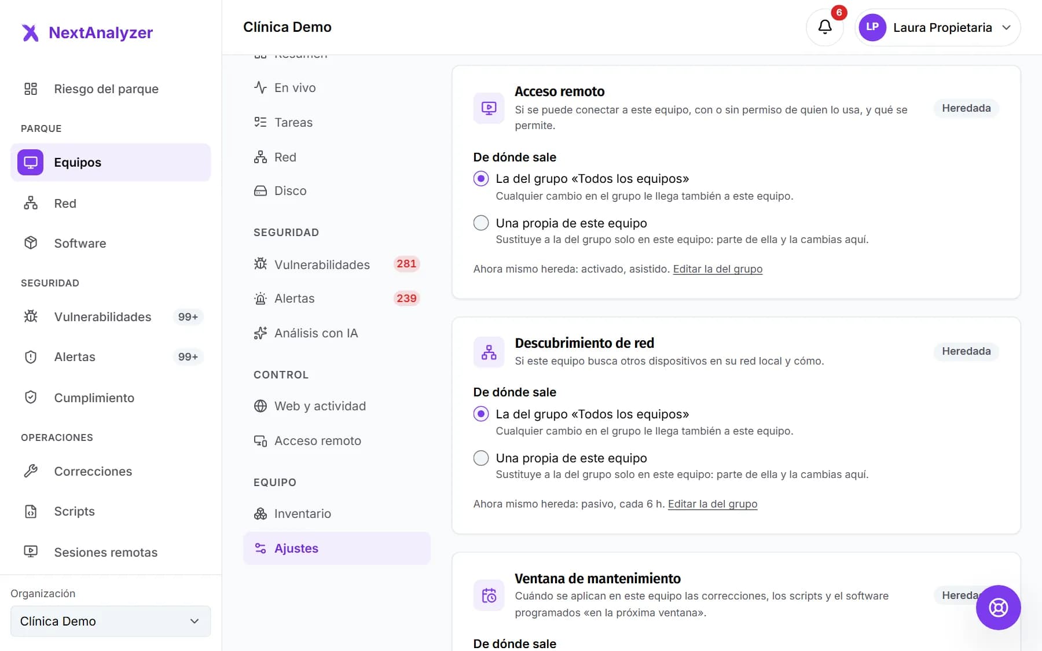Click the Alertas shield icon in main sidebar
The height and width of the screenshot is (651, 1042).
tap(31, 356)
